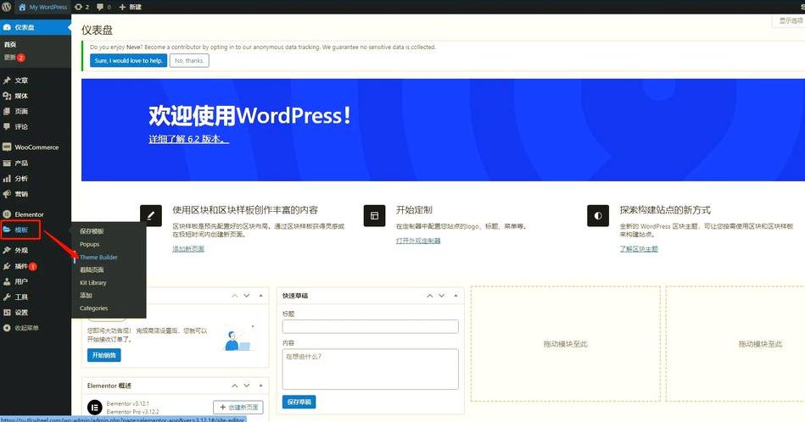
Task: Open the customizer link under 开始定制
Action: pyautogui.click(x=418, y=241)
